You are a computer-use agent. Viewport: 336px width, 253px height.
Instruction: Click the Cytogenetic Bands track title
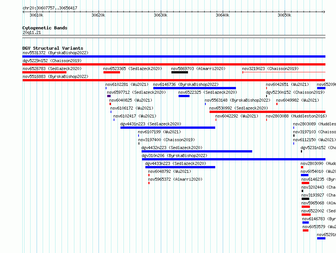(x=45, y=28)
